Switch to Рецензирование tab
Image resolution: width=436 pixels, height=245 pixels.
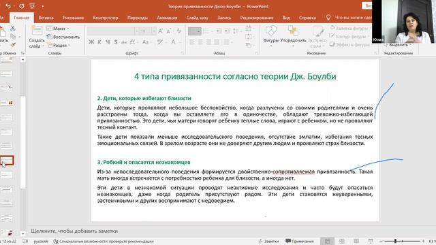[x=257, y=18]
